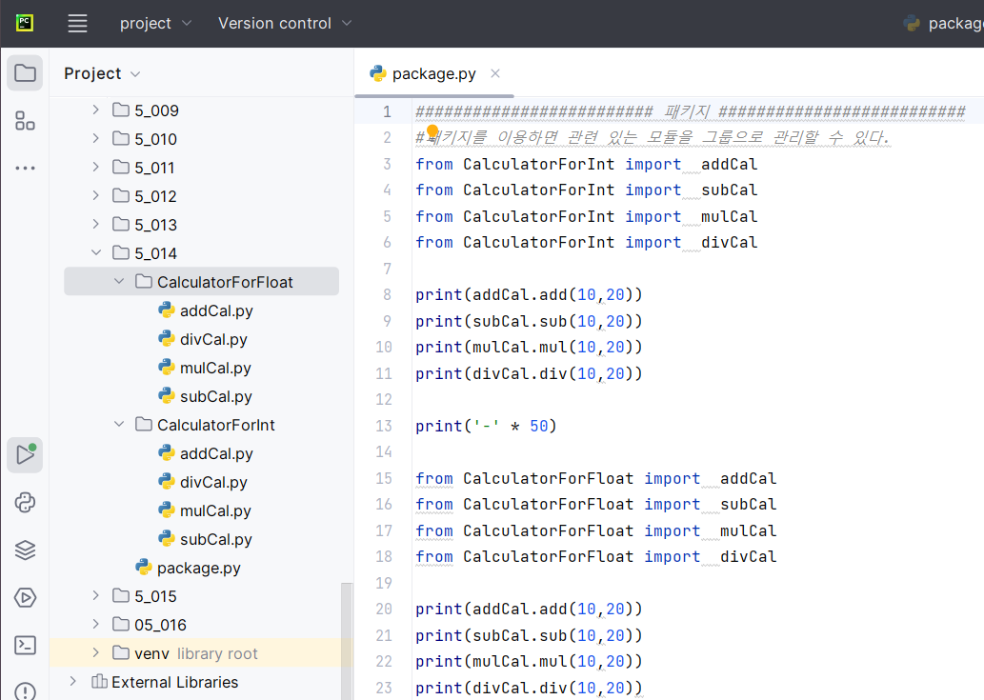Expand the 5_011 folder

coord(95,167)
